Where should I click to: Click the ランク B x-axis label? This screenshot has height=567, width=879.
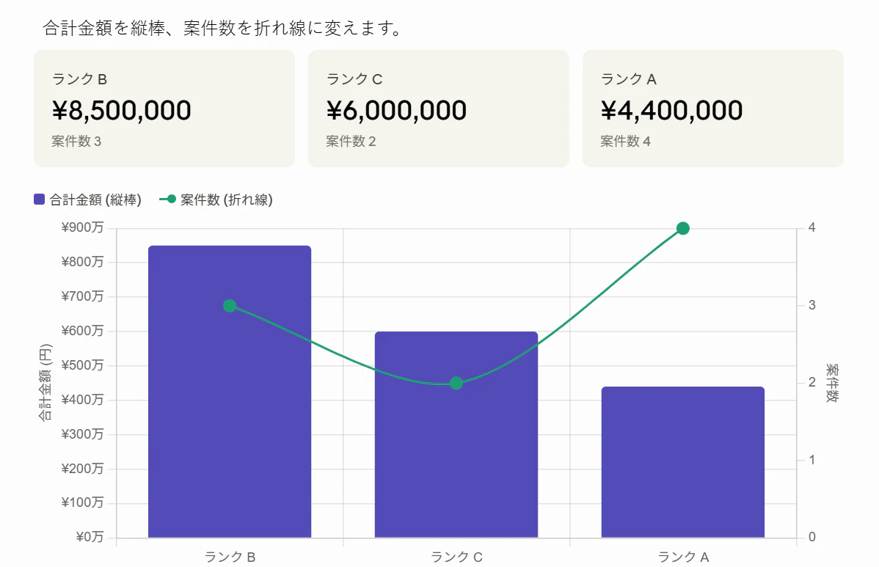click(230, 557)
